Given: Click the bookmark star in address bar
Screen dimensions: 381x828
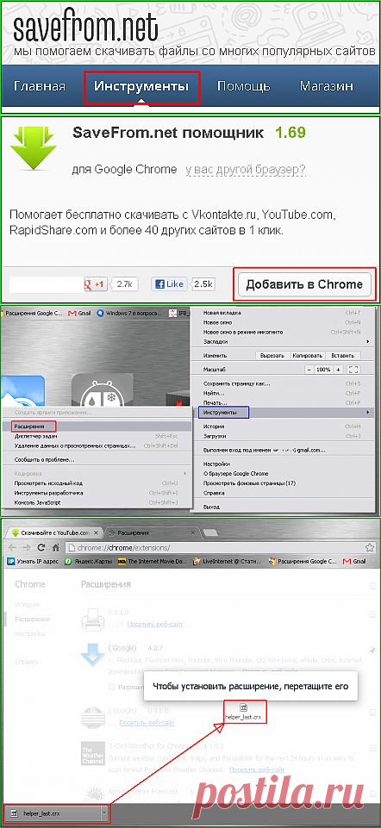Looking at the screenshot, I should 370,546.
